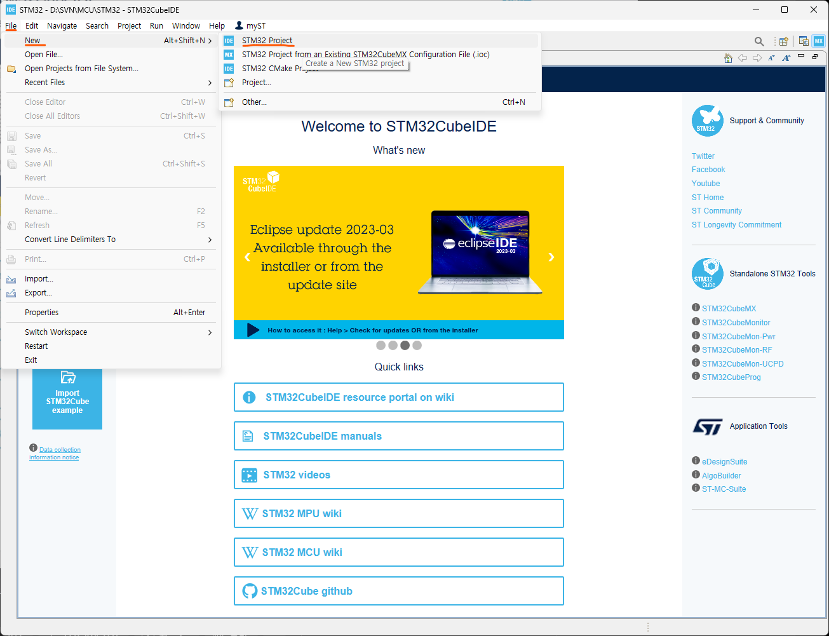Open the Navigate menu

click(62, 25)
